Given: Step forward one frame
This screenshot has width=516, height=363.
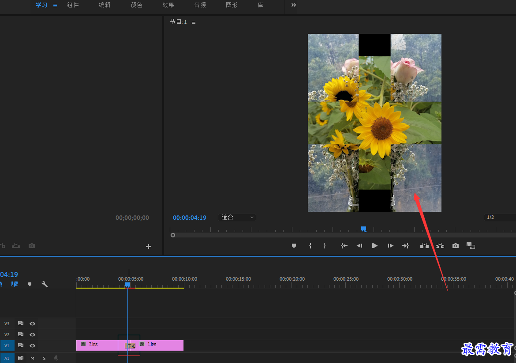Looking at the screenshot, I should [390, 246].
